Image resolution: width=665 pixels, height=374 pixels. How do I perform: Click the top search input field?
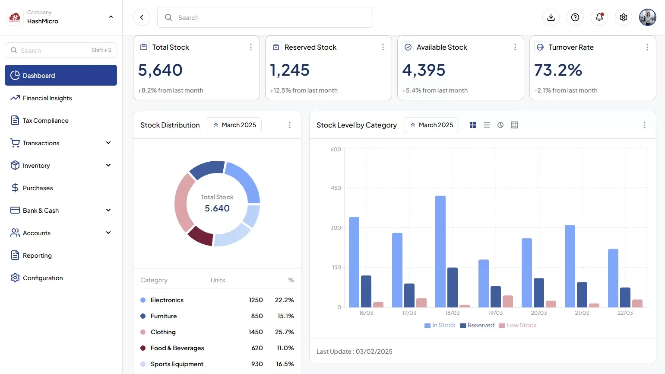pyautogui.click(x=265, y=17)
